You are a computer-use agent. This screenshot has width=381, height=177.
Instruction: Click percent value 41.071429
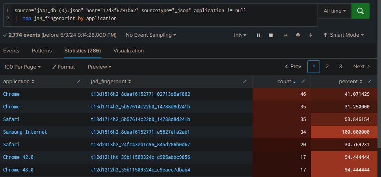[x=357, y=94]
